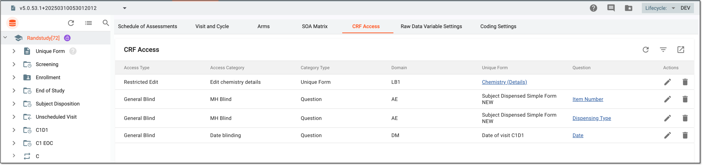Open the help question-mark icon in header
The height and width of the screenshot is (165, 702).
(x=593, y=8)
